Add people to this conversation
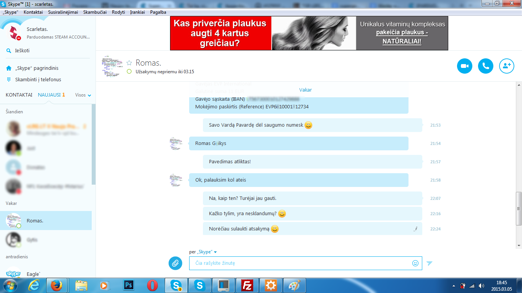This screenshot has height=293, width=522. click(x=507, y=66)
